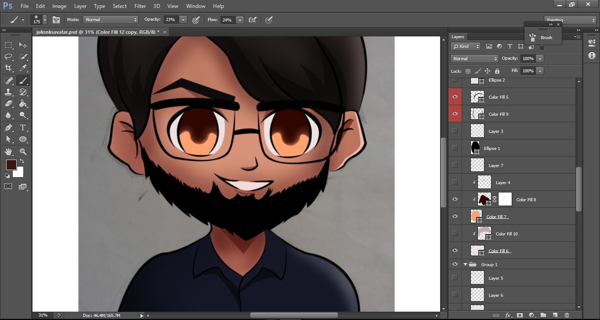
Task: Hide the Group 1 layer group
Action: click(455, 264)
